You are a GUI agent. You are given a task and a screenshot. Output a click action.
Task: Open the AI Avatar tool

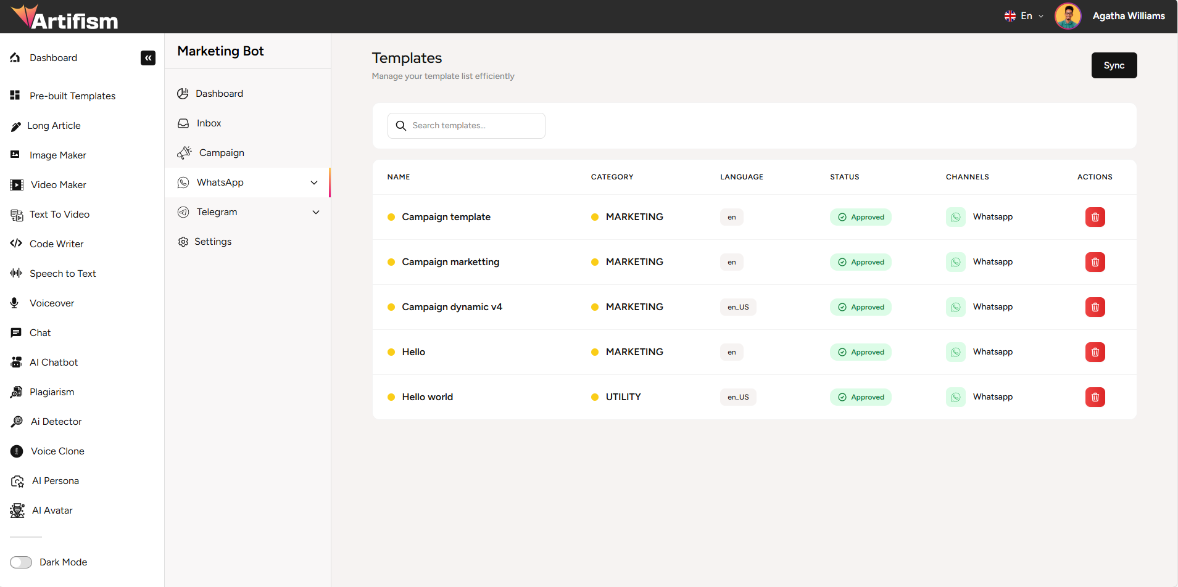point(52,510)
